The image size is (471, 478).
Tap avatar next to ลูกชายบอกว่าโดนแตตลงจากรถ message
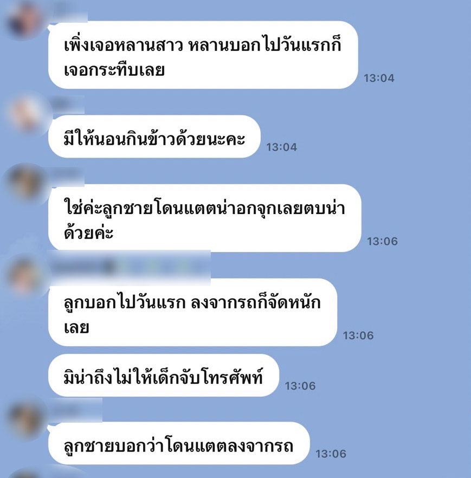26,418
